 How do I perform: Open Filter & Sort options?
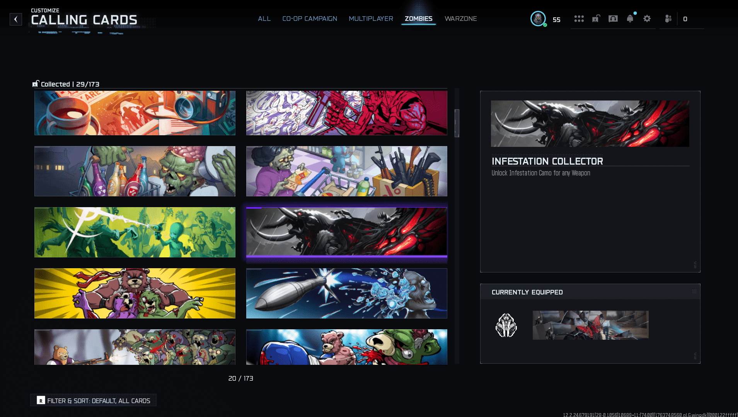point(93,400)
